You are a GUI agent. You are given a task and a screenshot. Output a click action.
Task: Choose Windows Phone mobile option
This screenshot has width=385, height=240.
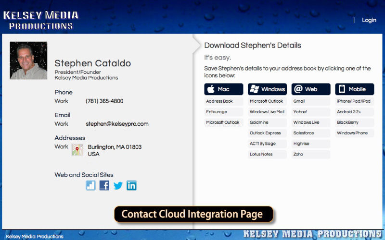click(355, 133)
